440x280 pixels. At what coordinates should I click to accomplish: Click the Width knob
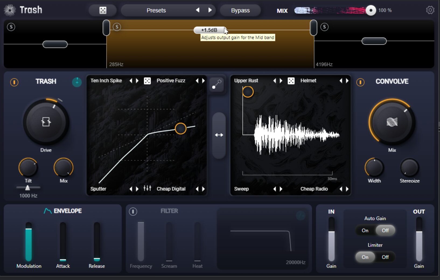374,167
